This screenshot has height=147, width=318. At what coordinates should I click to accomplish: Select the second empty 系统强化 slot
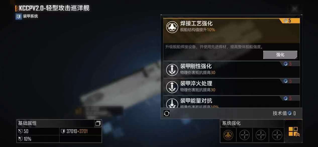tap(244, 135)
